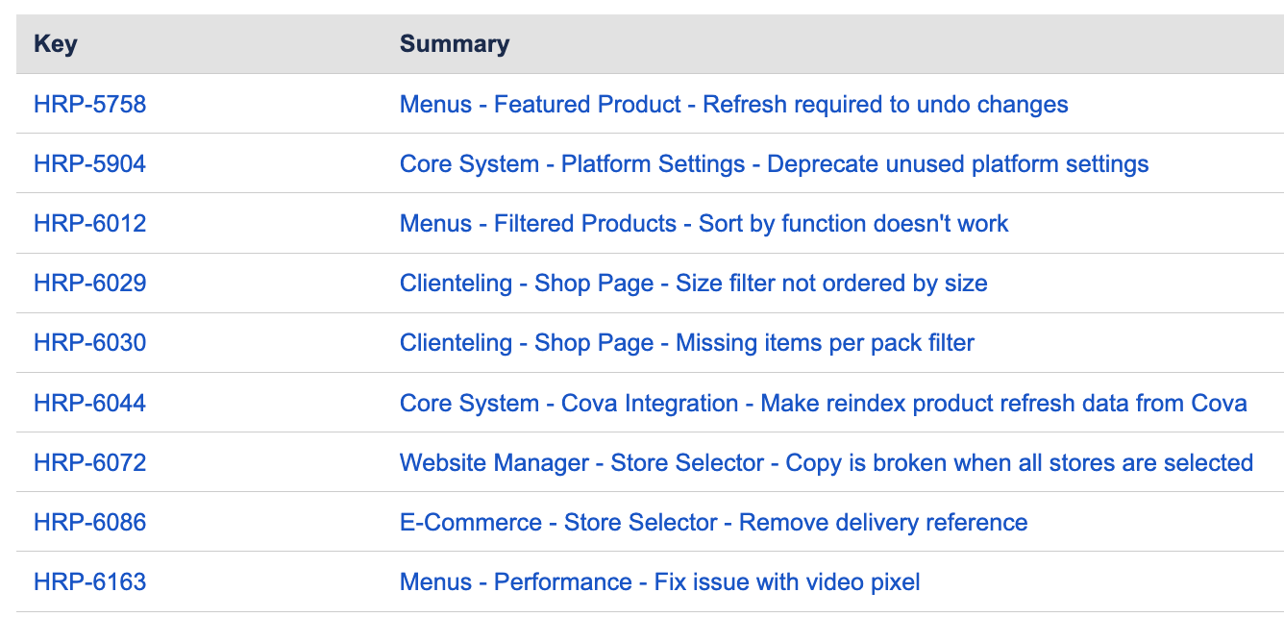Open Missing items per pack filter summary
This screenshot has height=642, width=1284.
click(686, 343)
